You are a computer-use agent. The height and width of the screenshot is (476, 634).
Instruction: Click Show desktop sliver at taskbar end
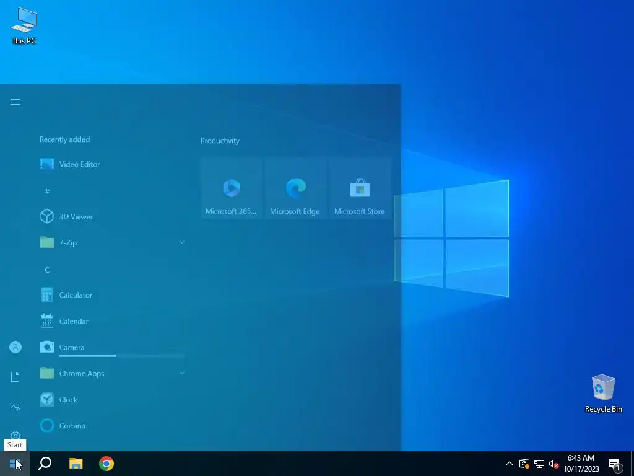point(632,464)
